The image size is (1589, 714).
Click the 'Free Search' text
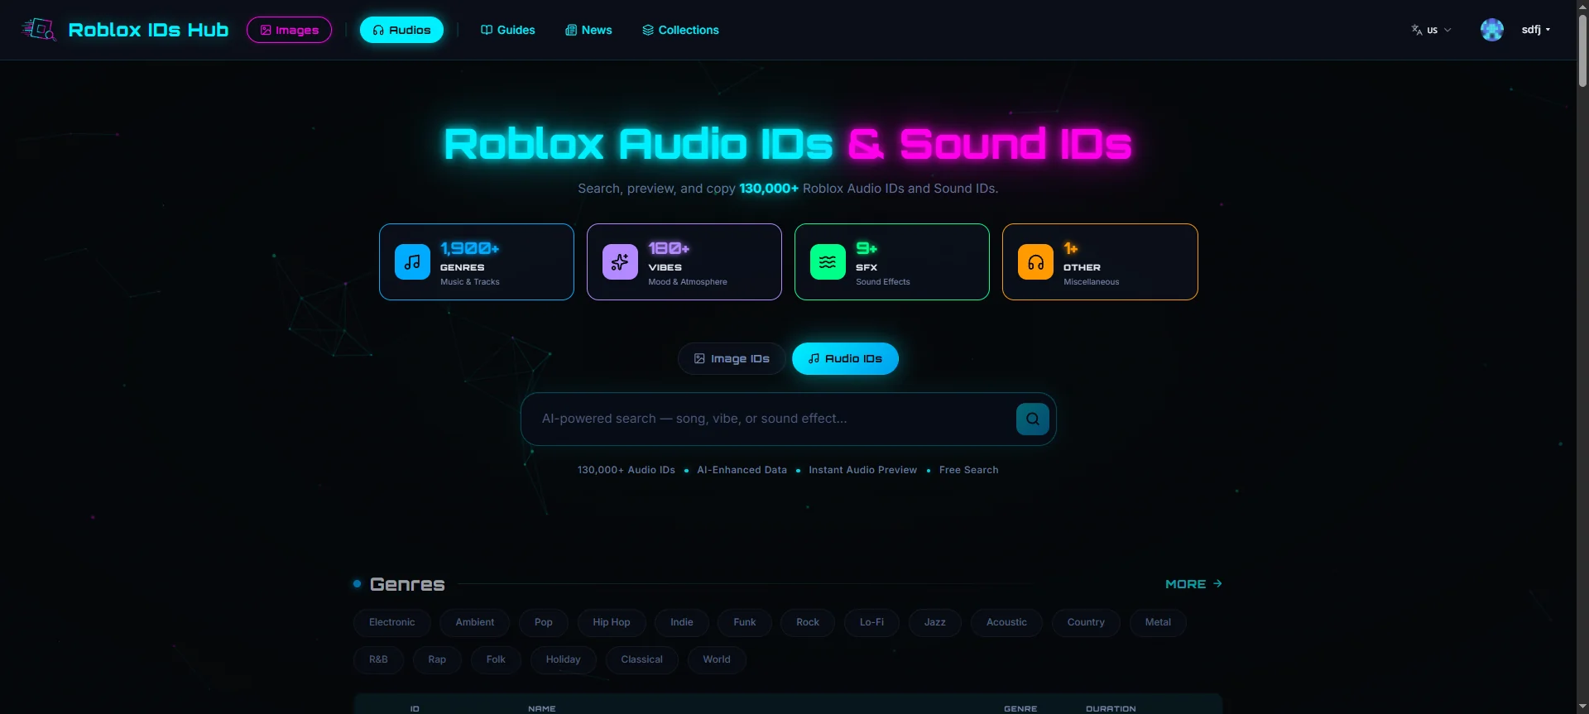(968, 470)
